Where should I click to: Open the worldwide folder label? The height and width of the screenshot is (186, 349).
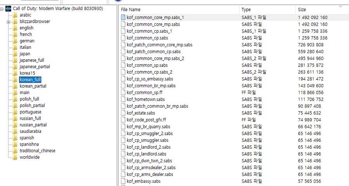pyautogui.click(x=29, y=157)
